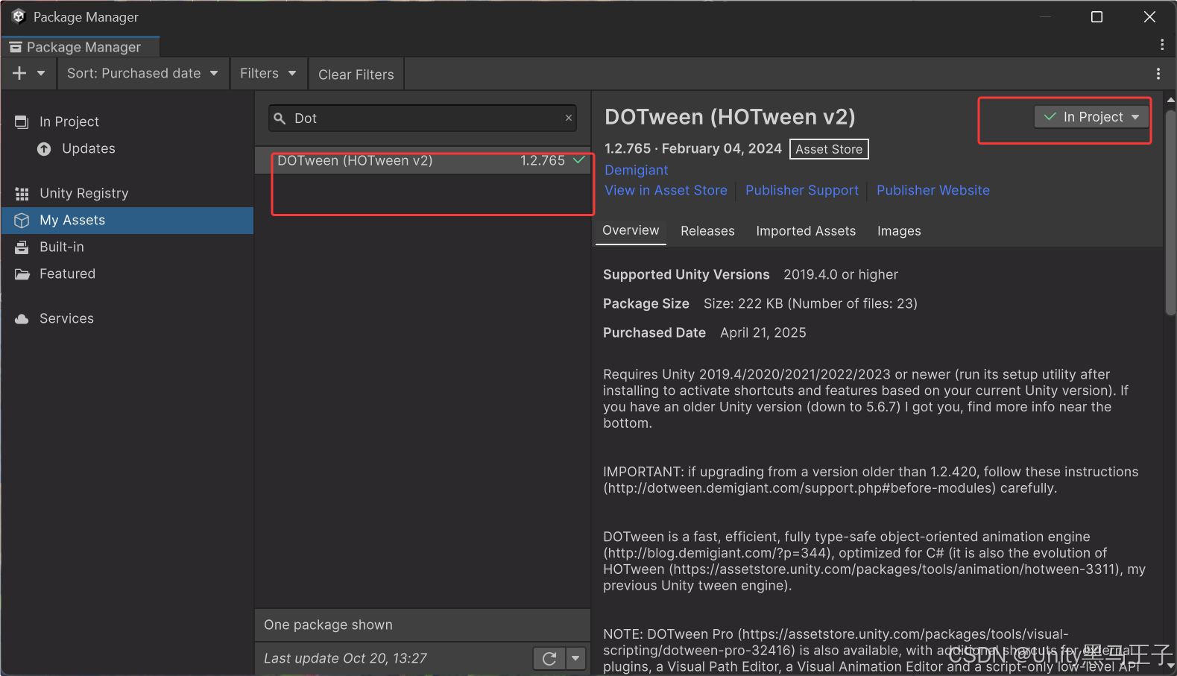The height and width of the screenshot is (676, 1177).
Task: Open the refresh options dropdown arrow
Action: tap(575, 658)
